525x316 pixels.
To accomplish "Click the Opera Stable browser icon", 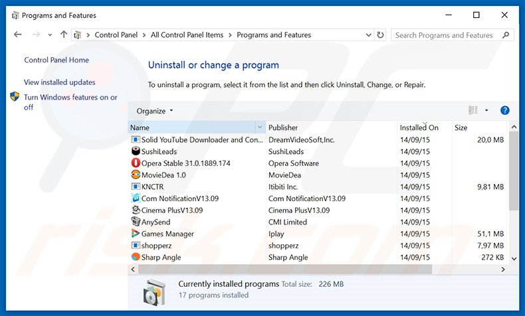I will tap(136, 163).
